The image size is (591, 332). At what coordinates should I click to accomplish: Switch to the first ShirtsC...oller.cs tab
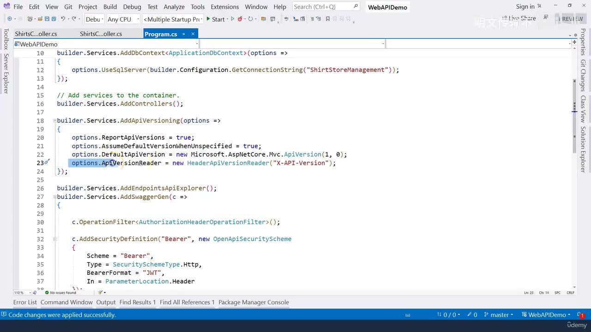36,34
